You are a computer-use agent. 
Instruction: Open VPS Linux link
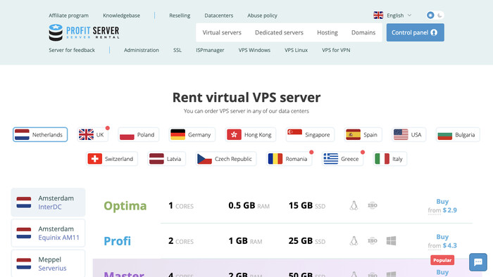click(297, 50)
